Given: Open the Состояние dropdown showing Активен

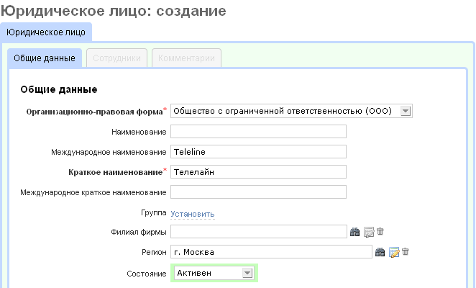Looking at the screenshot, I should pos(214,273).
